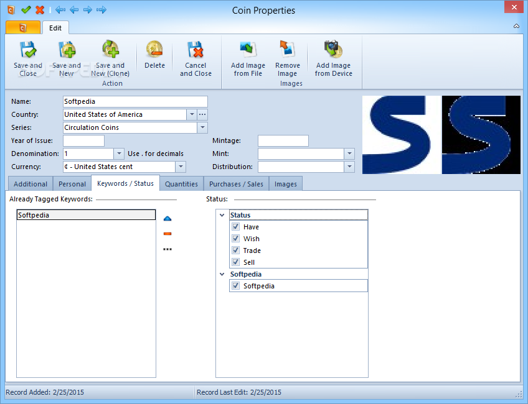Open the Denomination dropdown arrow
The width and height of the screenshot is (528, 404).
(x=119, y=154)
